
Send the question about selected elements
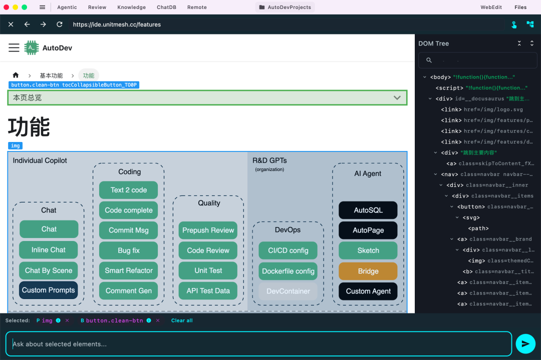point(525,344)
